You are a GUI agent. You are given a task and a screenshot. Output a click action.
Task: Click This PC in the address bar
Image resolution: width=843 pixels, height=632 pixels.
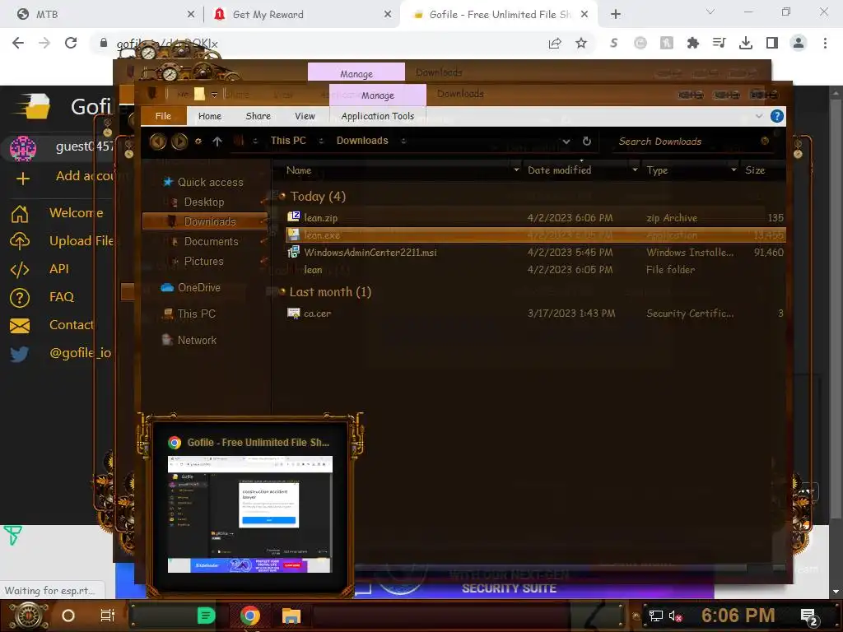[288, 141]
